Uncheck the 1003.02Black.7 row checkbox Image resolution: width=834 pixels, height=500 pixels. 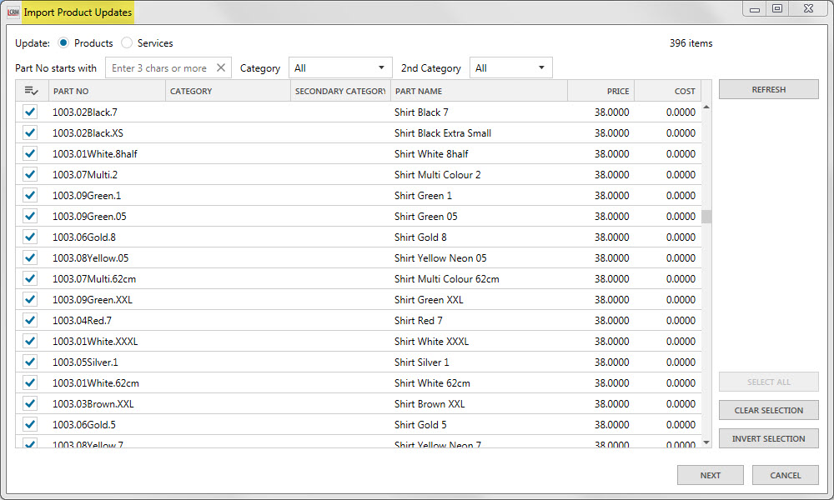31,112
